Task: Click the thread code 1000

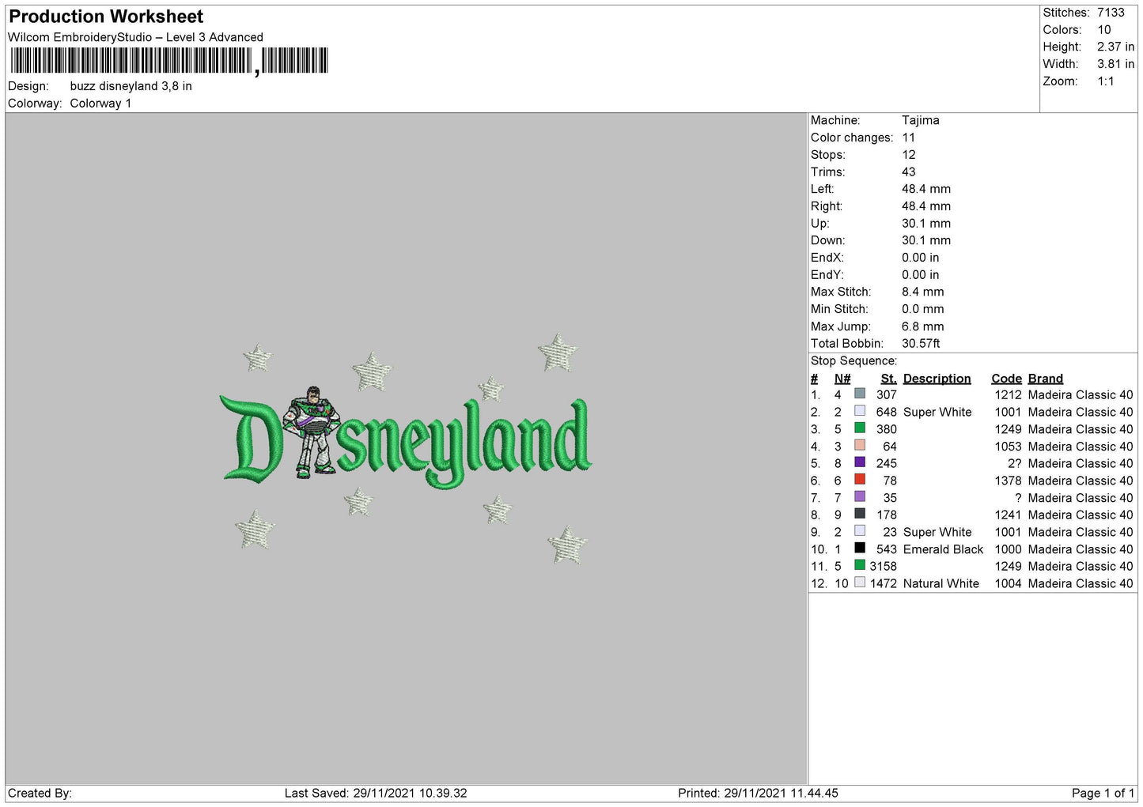Action: click(1009, 549)
